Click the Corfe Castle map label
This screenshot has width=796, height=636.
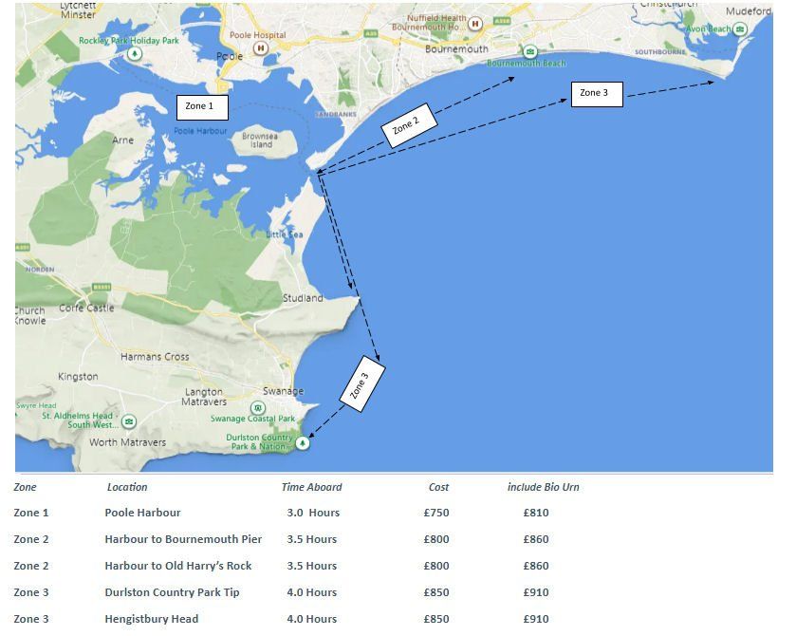(x=86, y=308)
